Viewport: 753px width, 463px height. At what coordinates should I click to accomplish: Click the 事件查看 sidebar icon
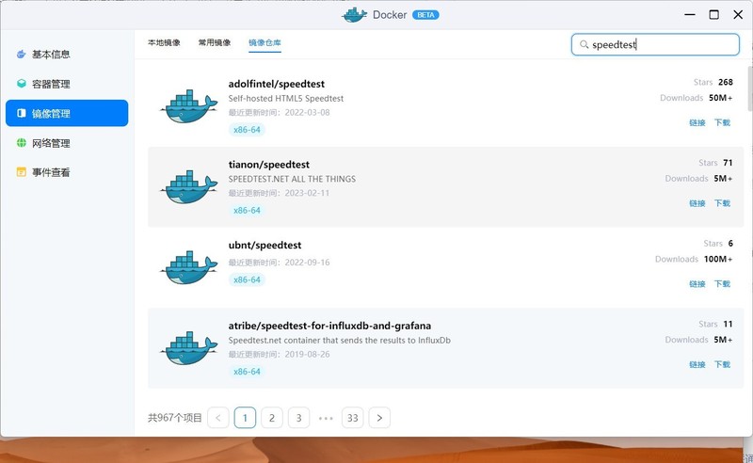pyautogui.click(x=21, y=172)
